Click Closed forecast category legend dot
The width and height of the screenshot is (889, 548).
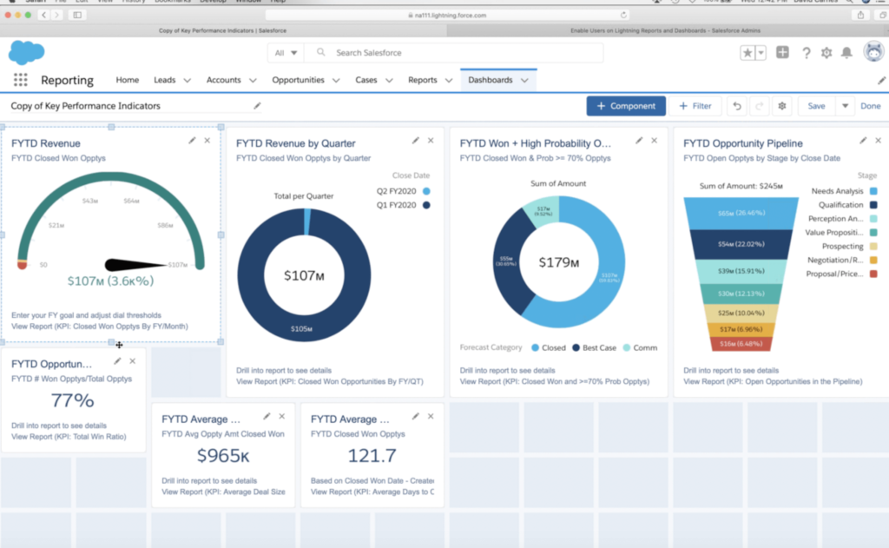535,347
